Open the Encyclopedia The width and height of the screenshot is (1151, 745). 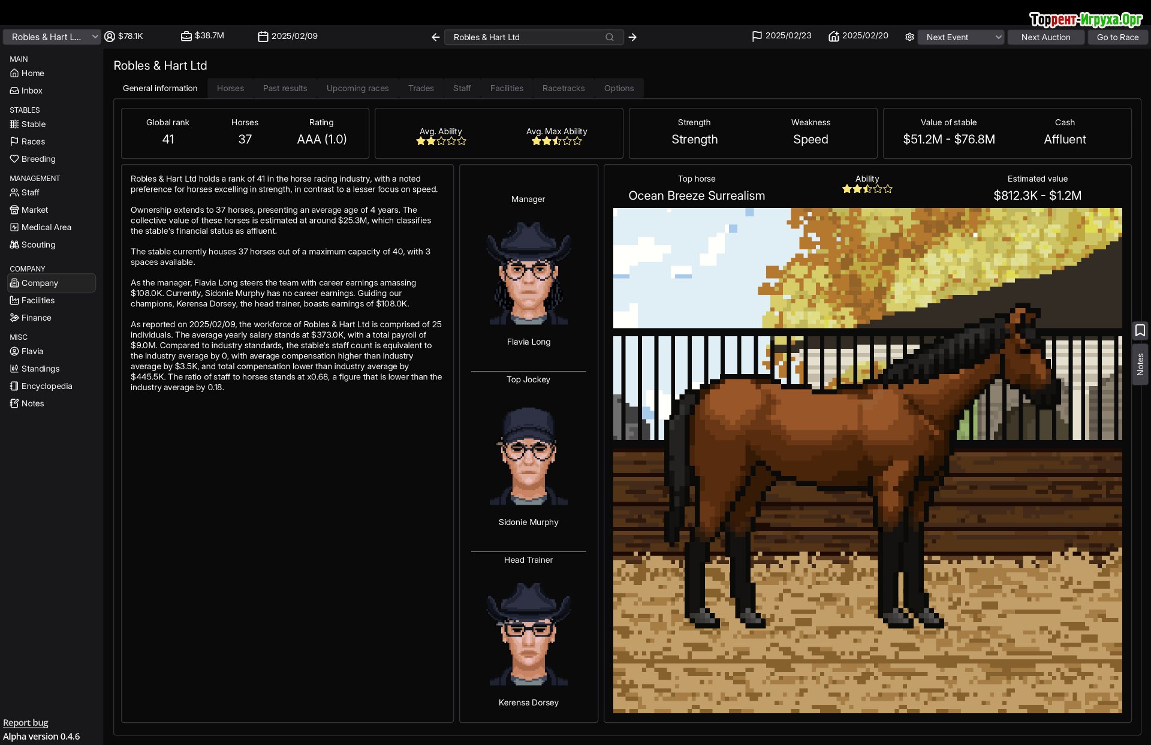coord(47,386)
